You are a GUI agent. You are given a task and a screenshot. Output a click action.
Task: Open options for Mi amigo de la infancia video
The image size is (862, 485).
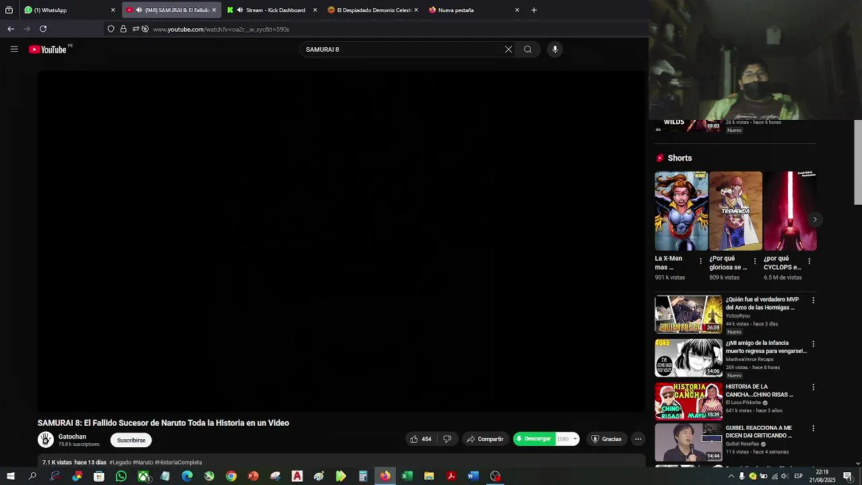click(x=813, y=344)
